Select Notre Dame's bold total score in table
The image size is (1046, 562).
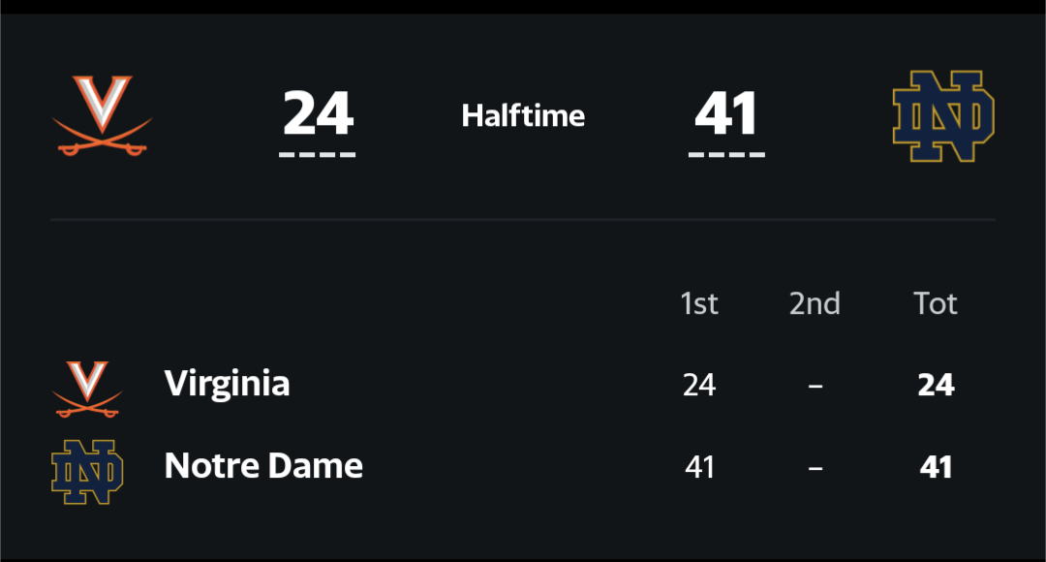pyautogui.click(x=936, y=468)
